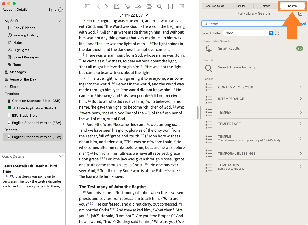The height and width of the screenshot is (225, 308).
Task: Click the search field containing temp
Action: 244,24
